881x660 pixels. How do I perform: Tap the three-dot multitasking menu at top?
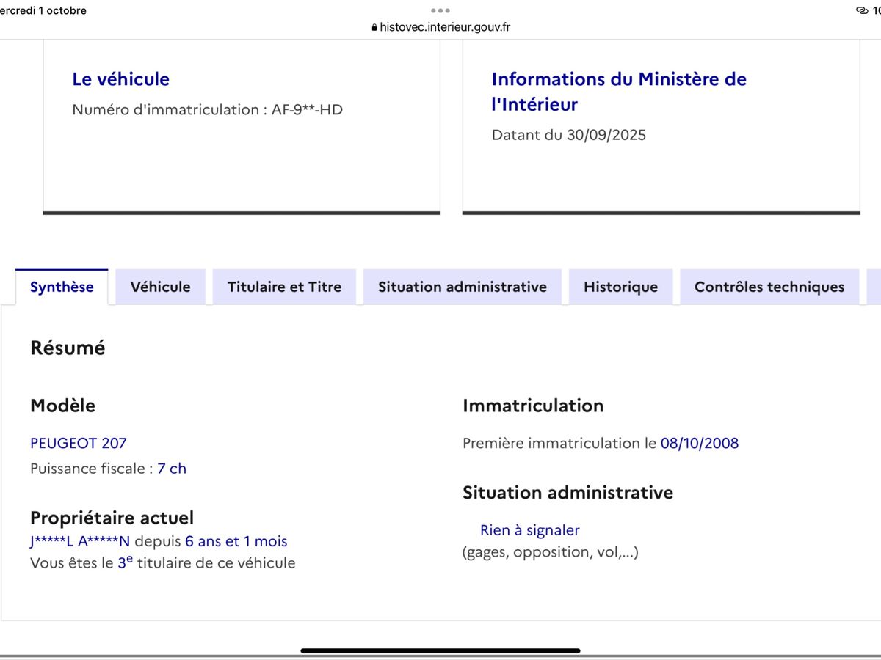pyautogui.click(x=440, y=10)
